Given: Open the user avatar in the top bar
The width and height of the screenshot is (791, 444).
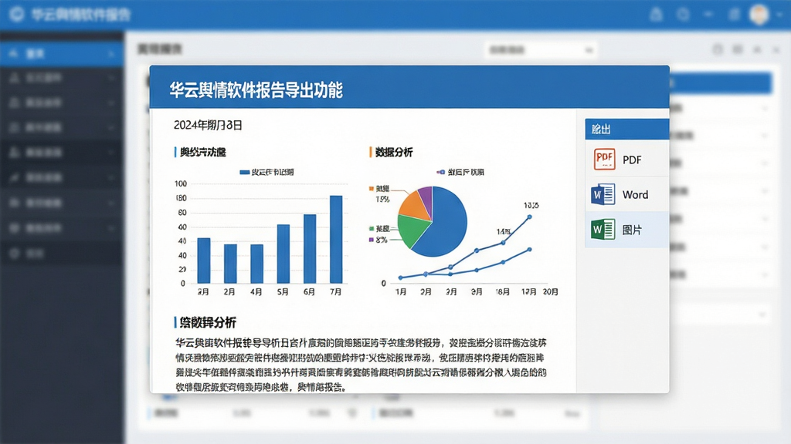Looking at the screenshot, I should [759, 15].
